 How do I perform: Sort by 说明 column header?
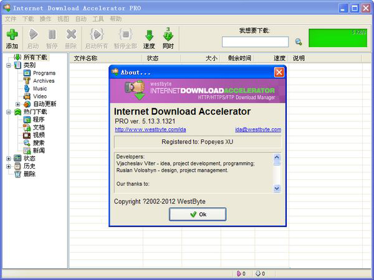pyautogui.click(x=325, y=58)
